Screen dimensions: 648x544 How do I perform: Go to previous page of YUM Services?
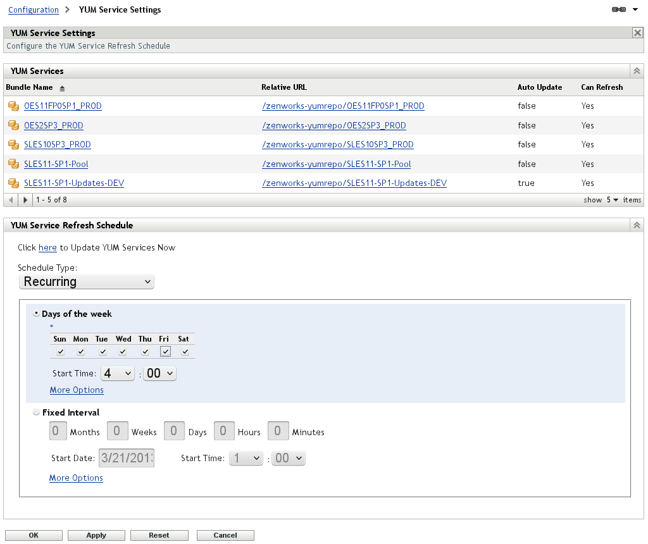coord(9,200)
